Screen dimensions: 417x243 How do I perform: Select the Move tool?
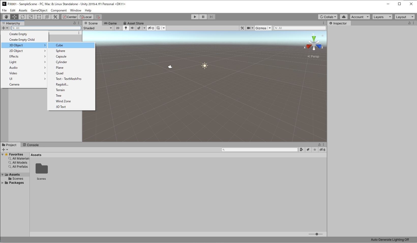click(x=14, y=17)
